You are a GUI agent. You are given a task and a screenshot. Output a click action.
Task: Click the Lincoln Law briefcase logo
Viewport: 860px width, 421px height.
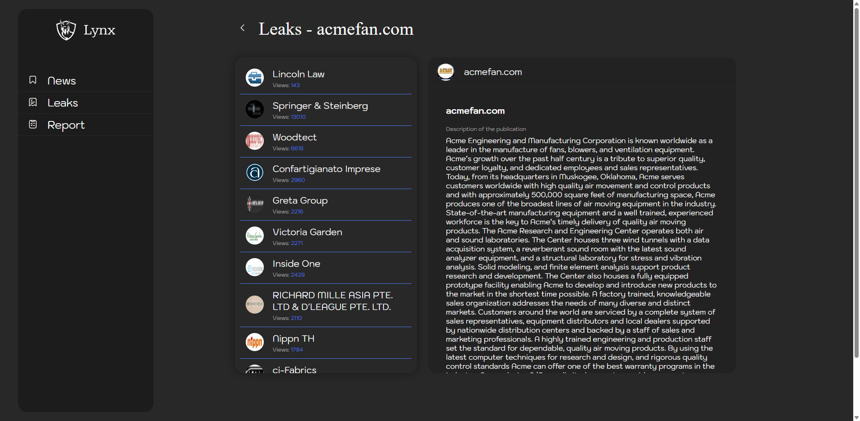255,78
